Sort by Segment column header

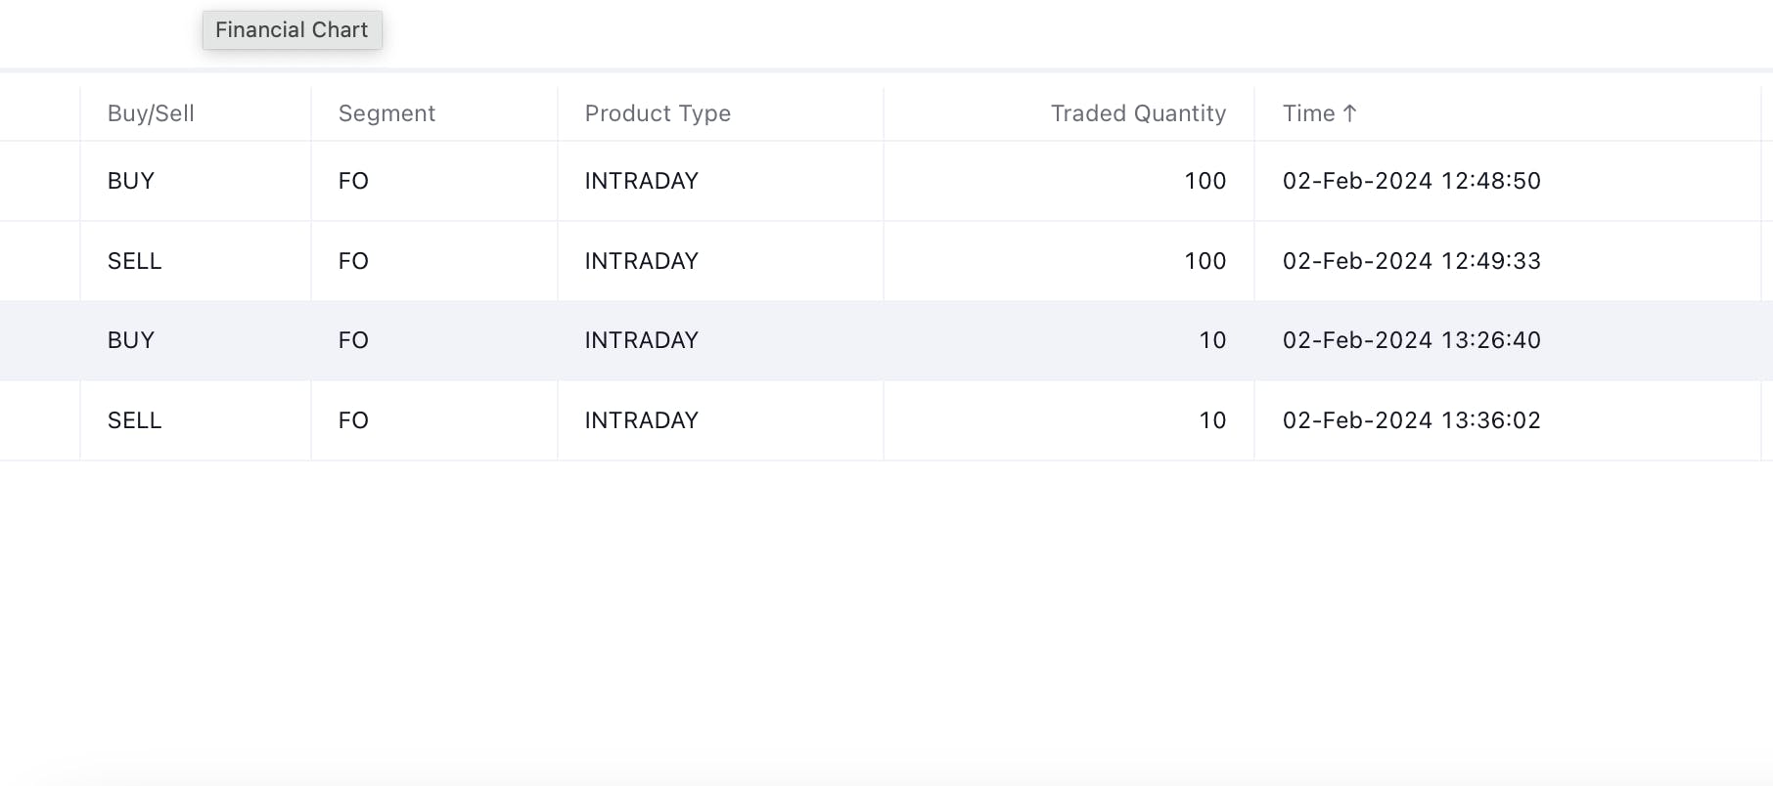pyautogui.click(x=386, y=113)
